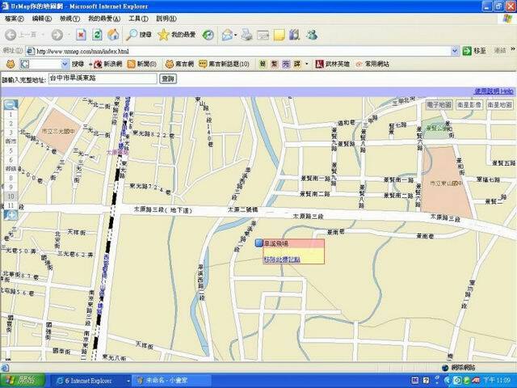This screenshot has width=517, height=388.
Task: Set zoom slider to level 5
Action: click(x=11, y=152)
